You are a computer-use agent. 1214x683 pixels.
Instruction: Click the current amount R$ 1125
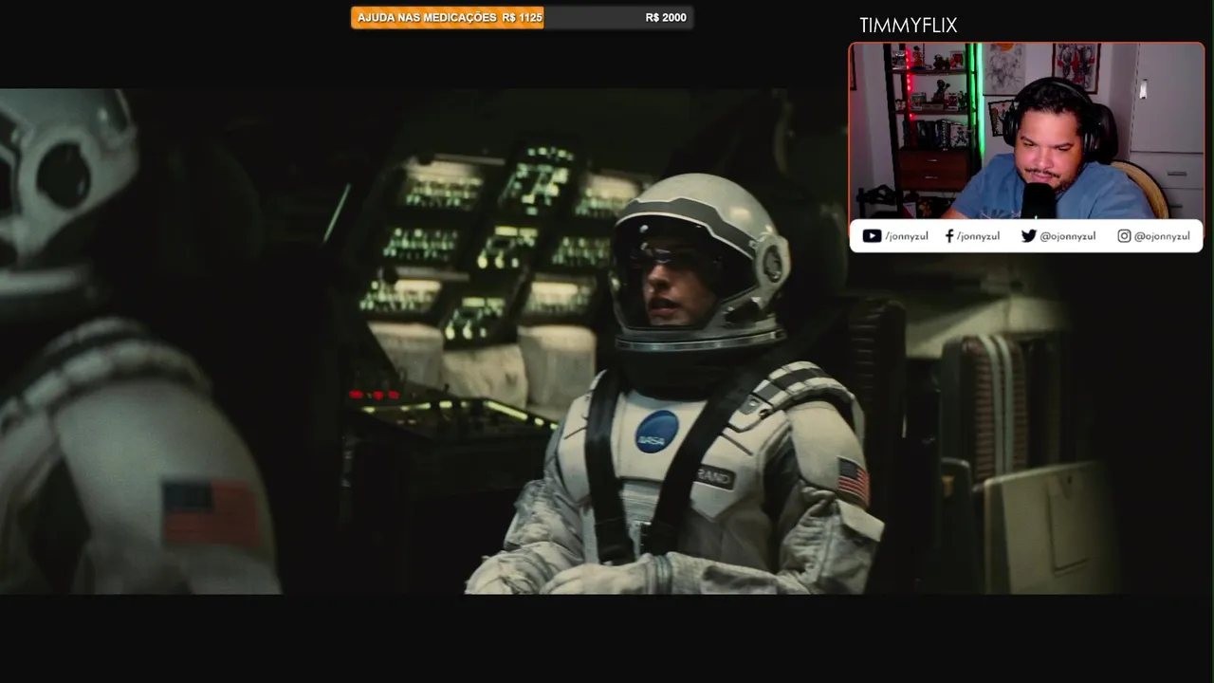tap(523, 17)
